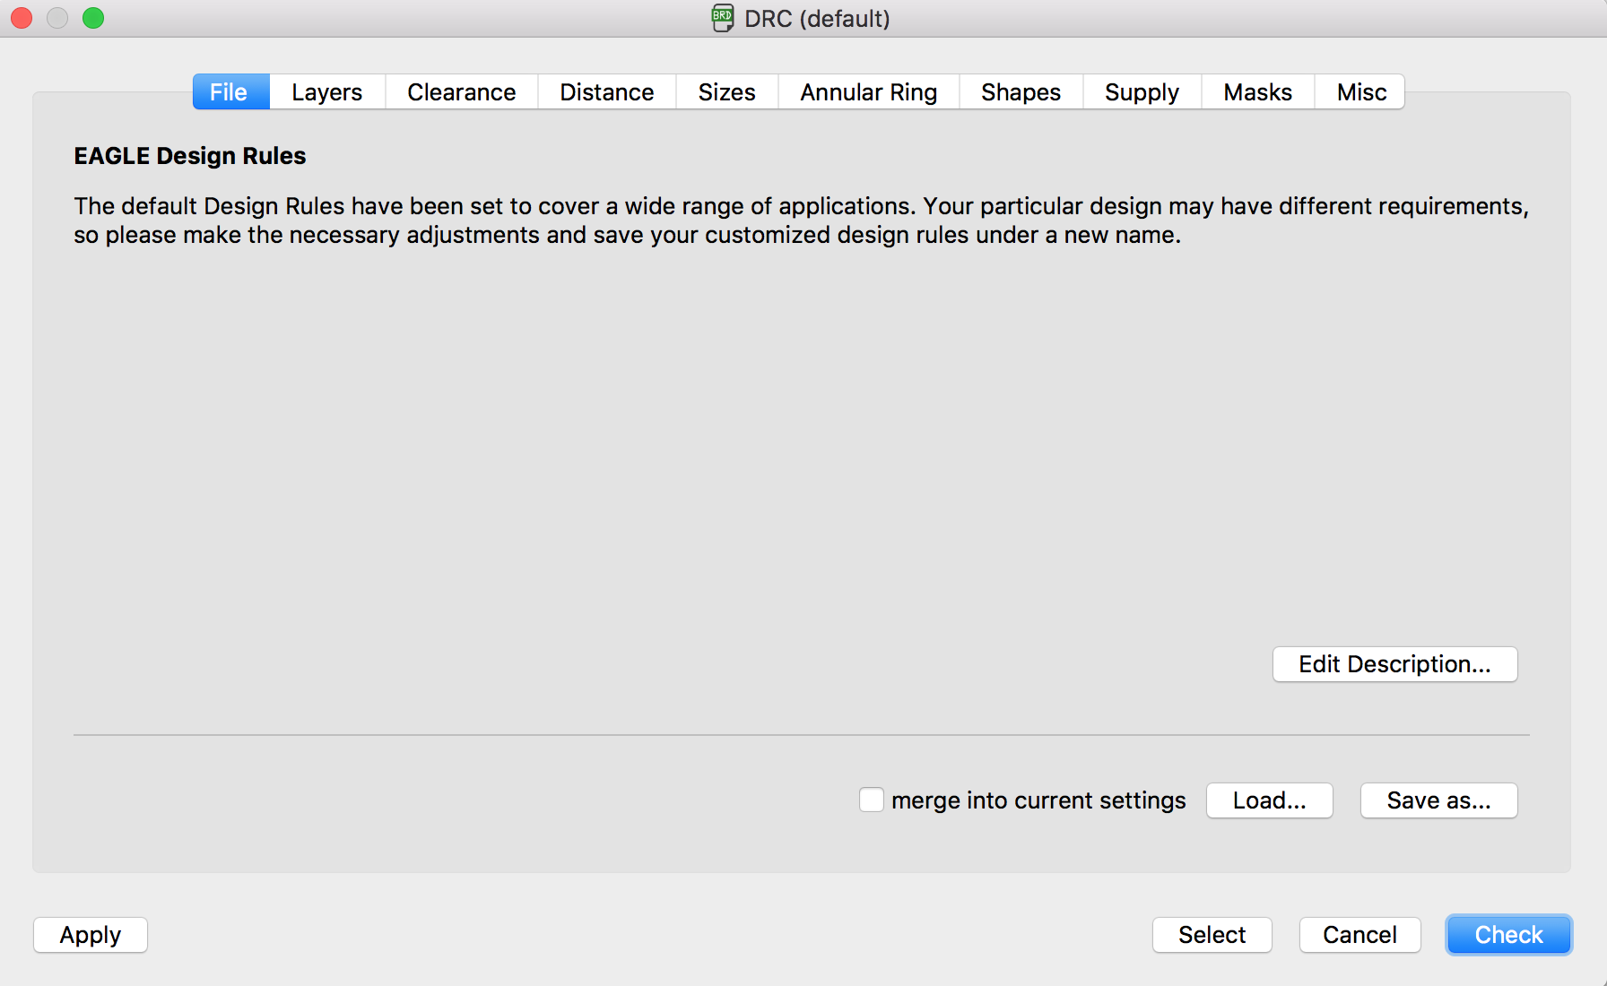
Task: Click the Select button
Action: (x=1212, y=935)
